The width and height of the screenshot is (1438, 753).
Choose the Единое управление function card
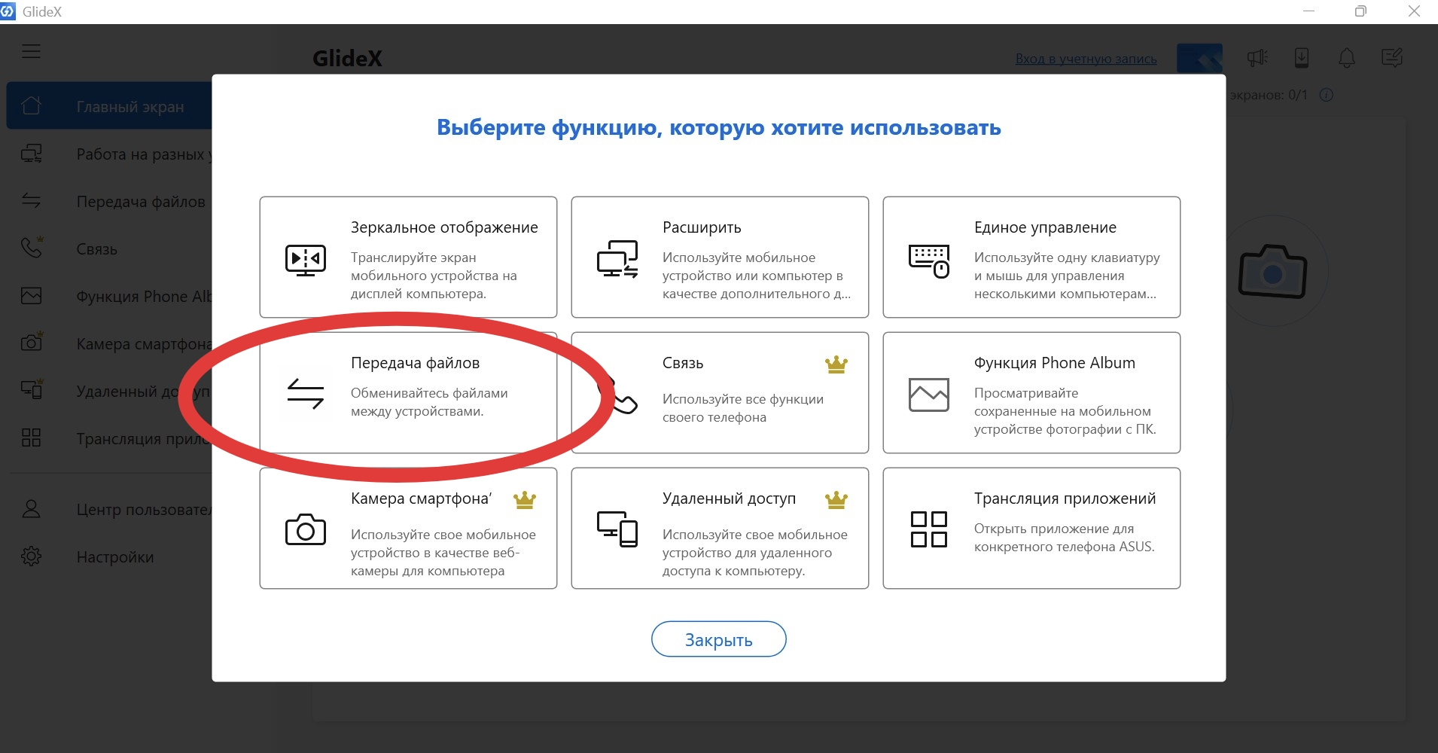tap(1031, 257)
